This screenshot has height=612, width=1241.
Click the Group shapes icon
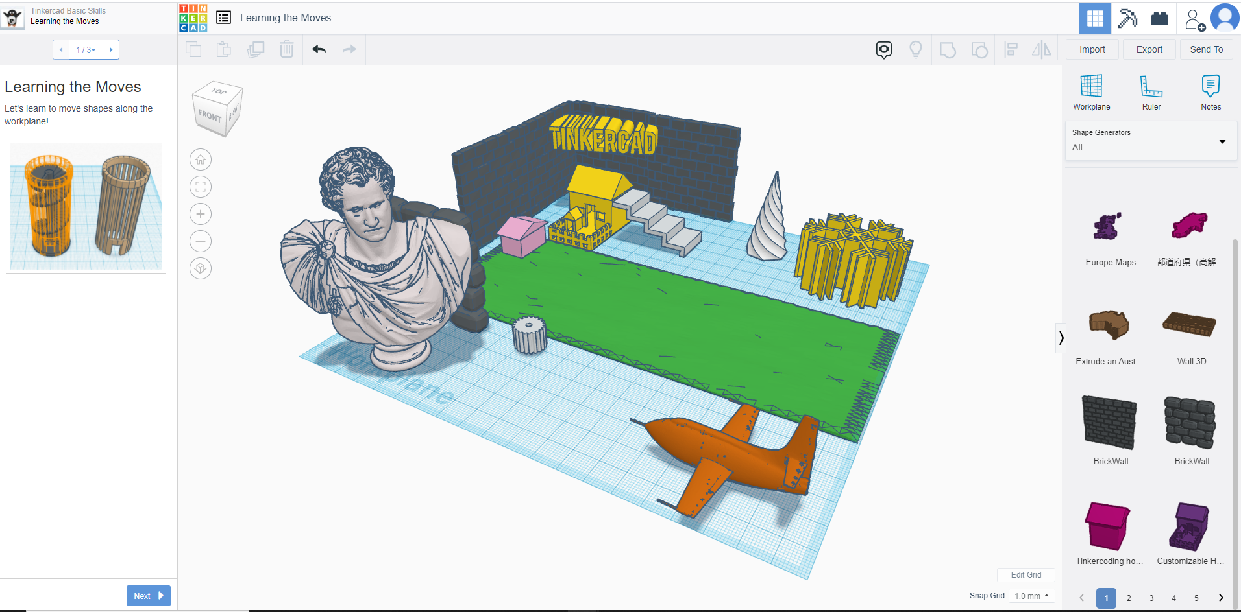[948, 50]
